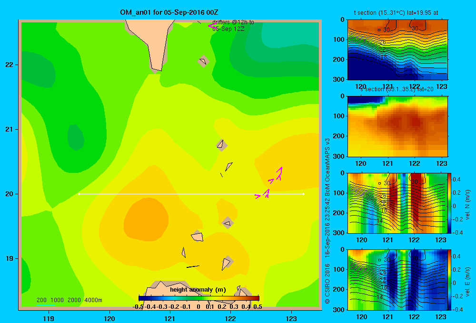Select the 'drifters @12h to' legend text
This screenshot has width=476, height=323.
[233, 22]
